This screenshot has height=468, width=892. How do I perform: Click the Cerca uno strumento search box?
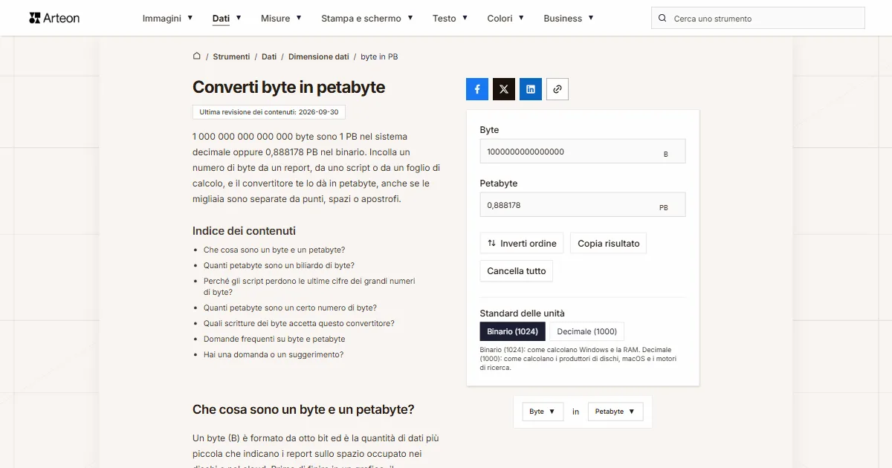click(758, 19)
